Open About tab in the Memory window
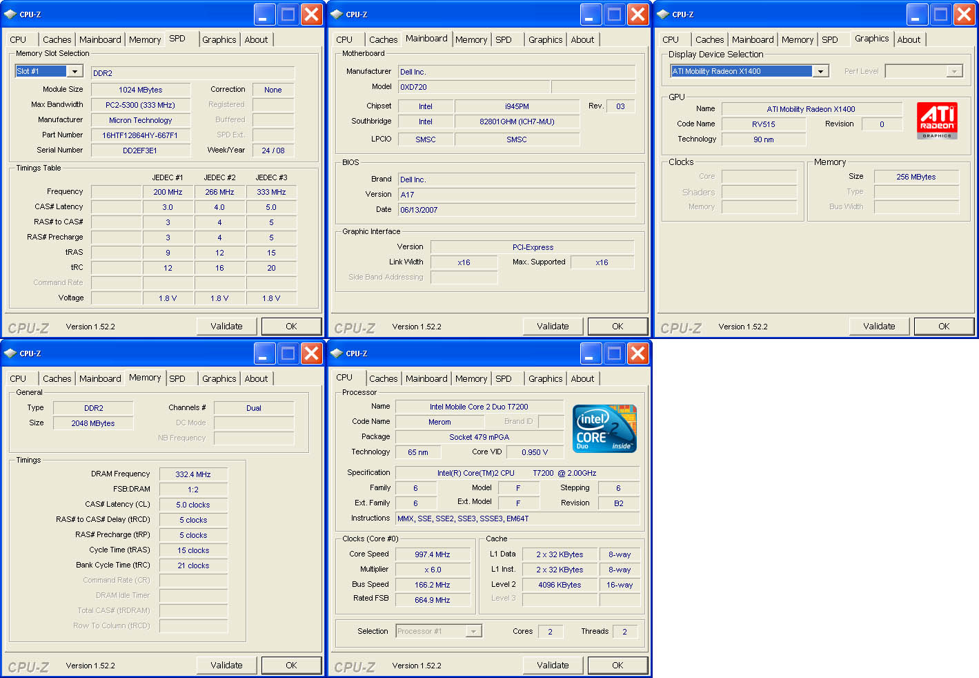 [x=256, y=379]
